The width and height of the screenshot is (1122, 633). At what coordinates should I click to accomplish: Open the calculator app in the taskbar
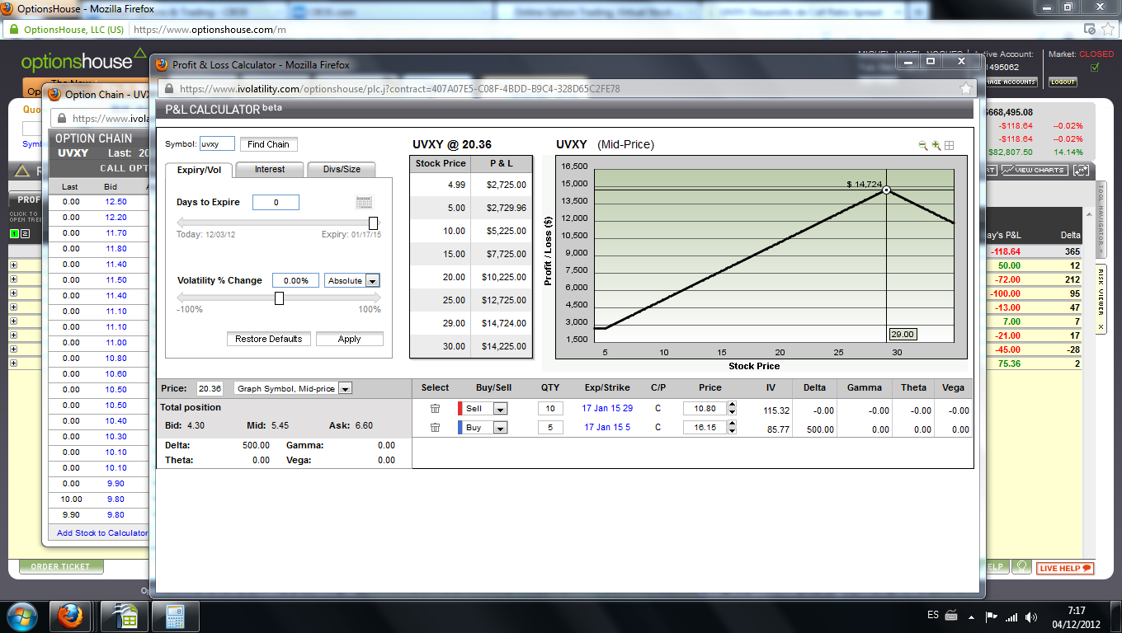point(174,616)
